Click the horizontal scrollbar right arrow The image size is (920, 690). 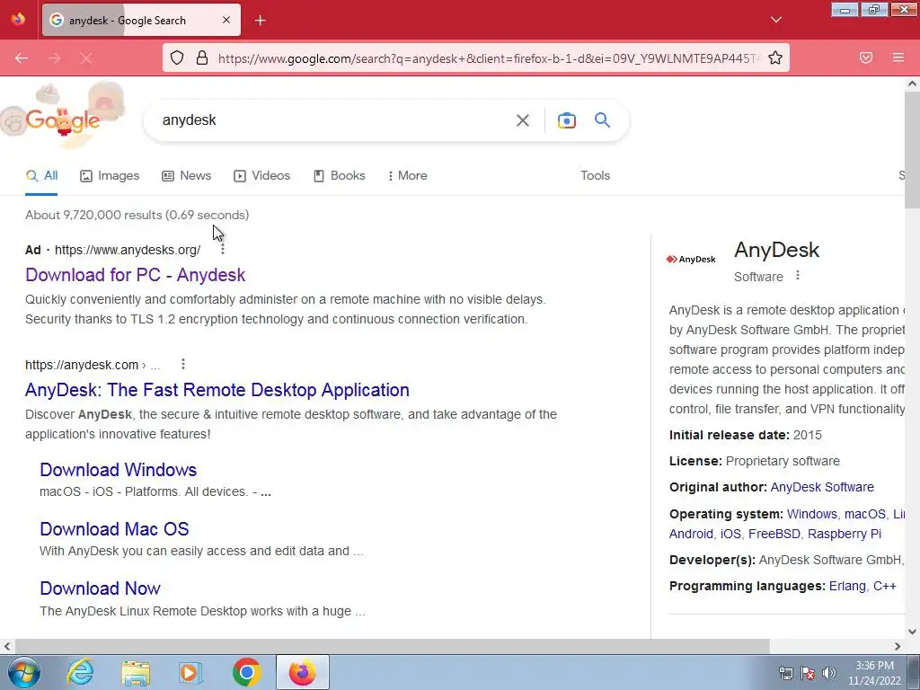point(898,646)
